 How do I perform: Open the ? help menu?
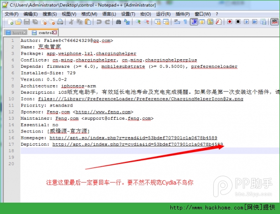217,14
